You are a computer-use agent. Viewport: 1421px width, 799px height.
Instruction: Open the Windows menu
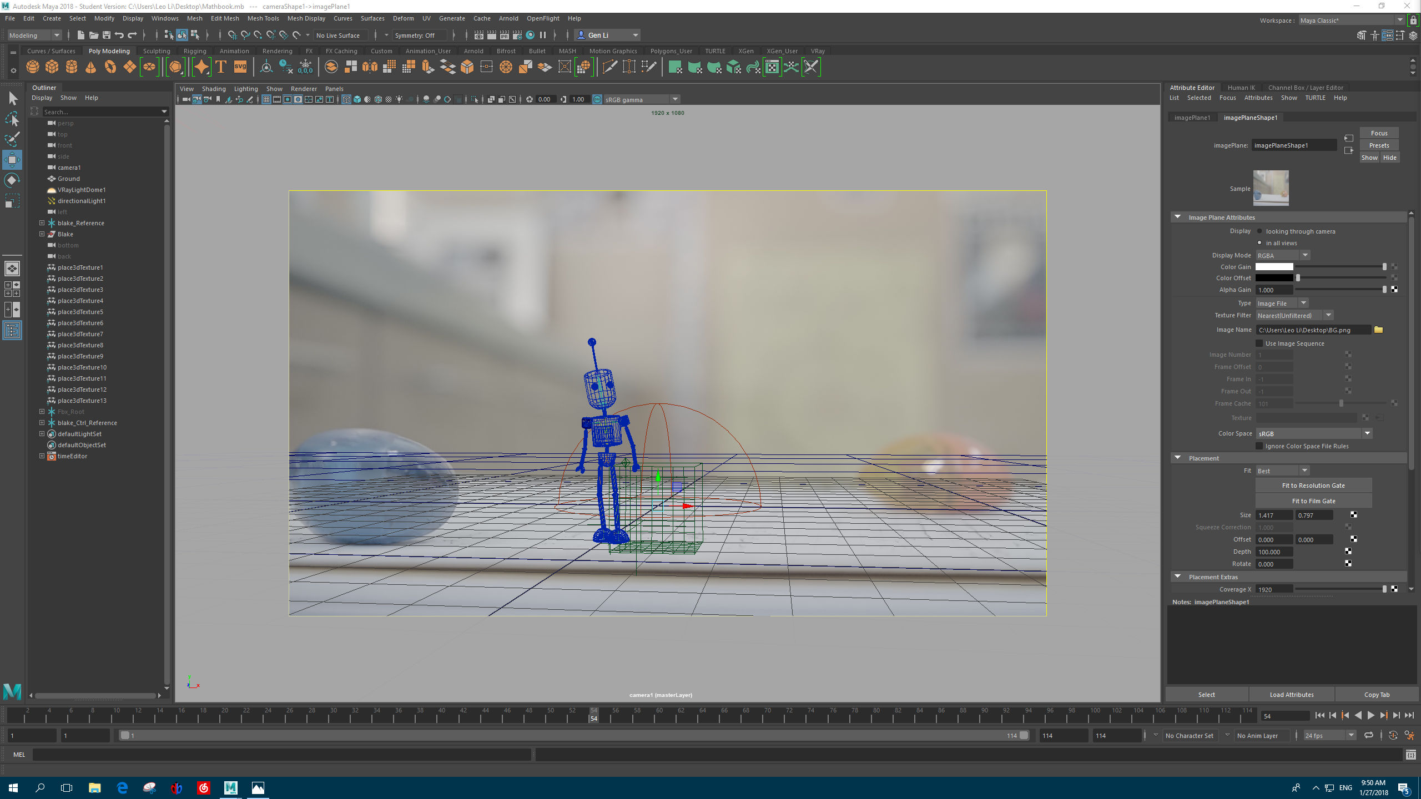[165, 18]
